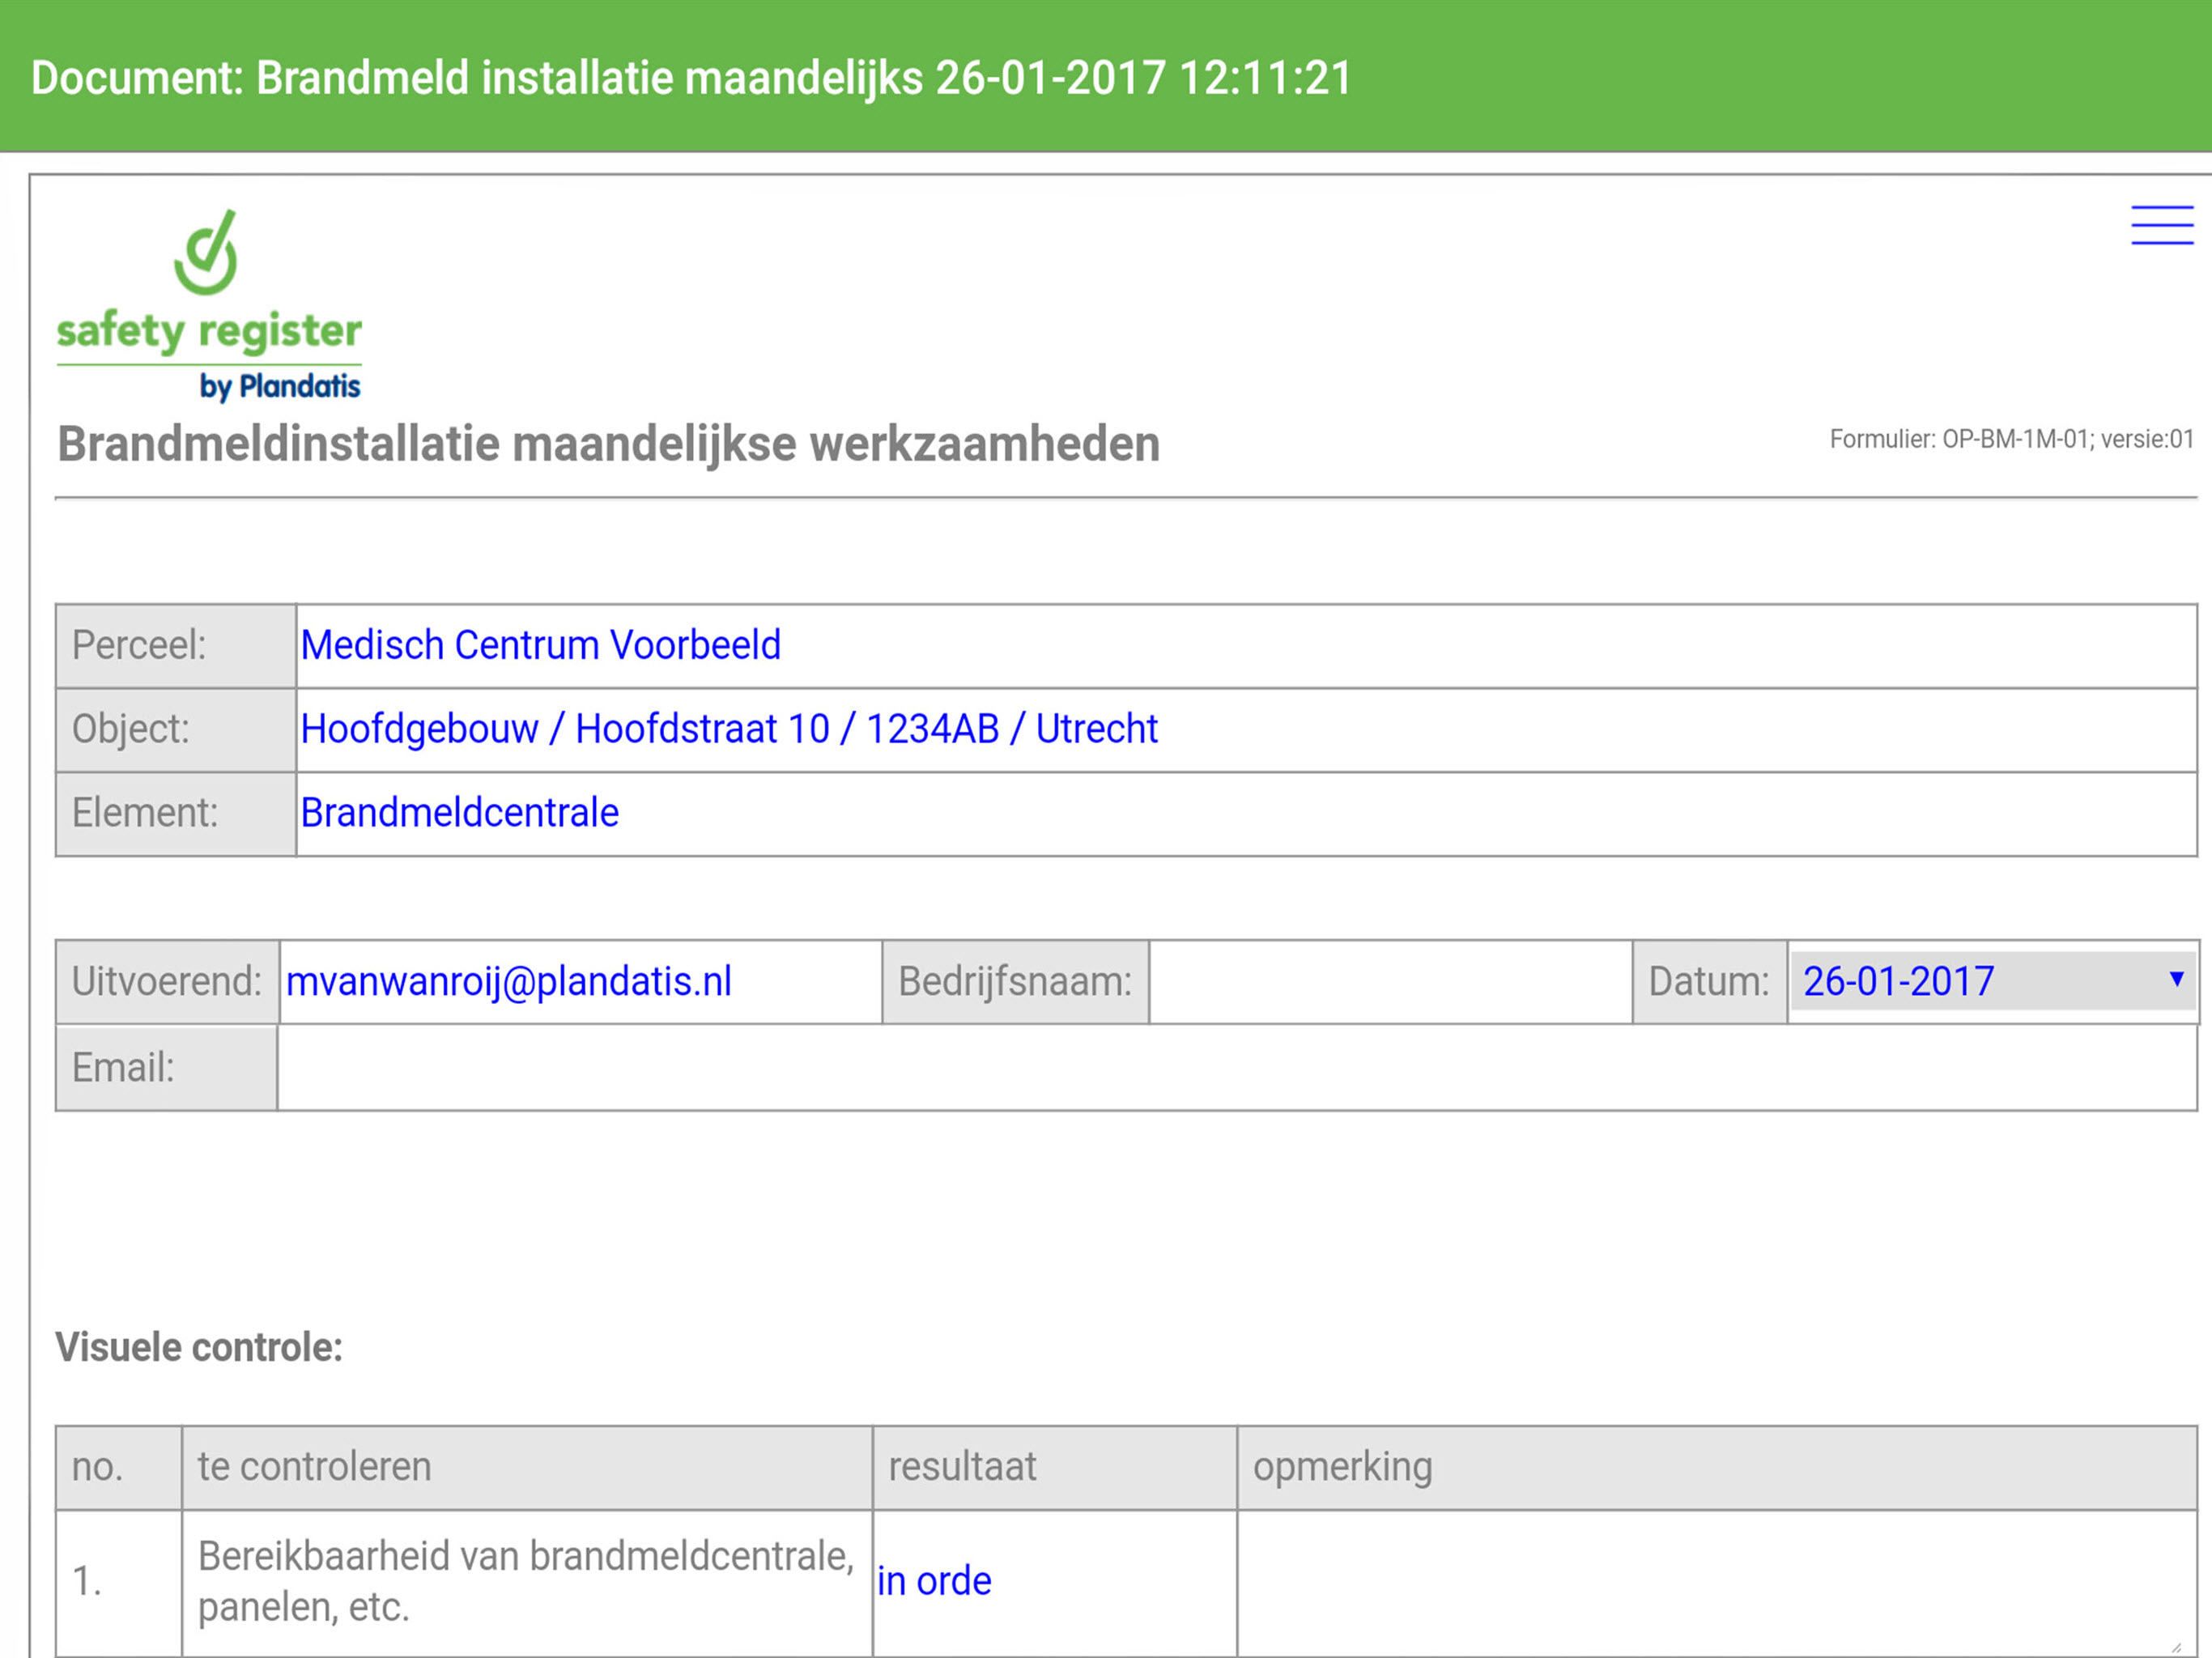Click the 'opmerking' column header
This screenshot has height=1658, width=2212.
click(1716, 1468)
